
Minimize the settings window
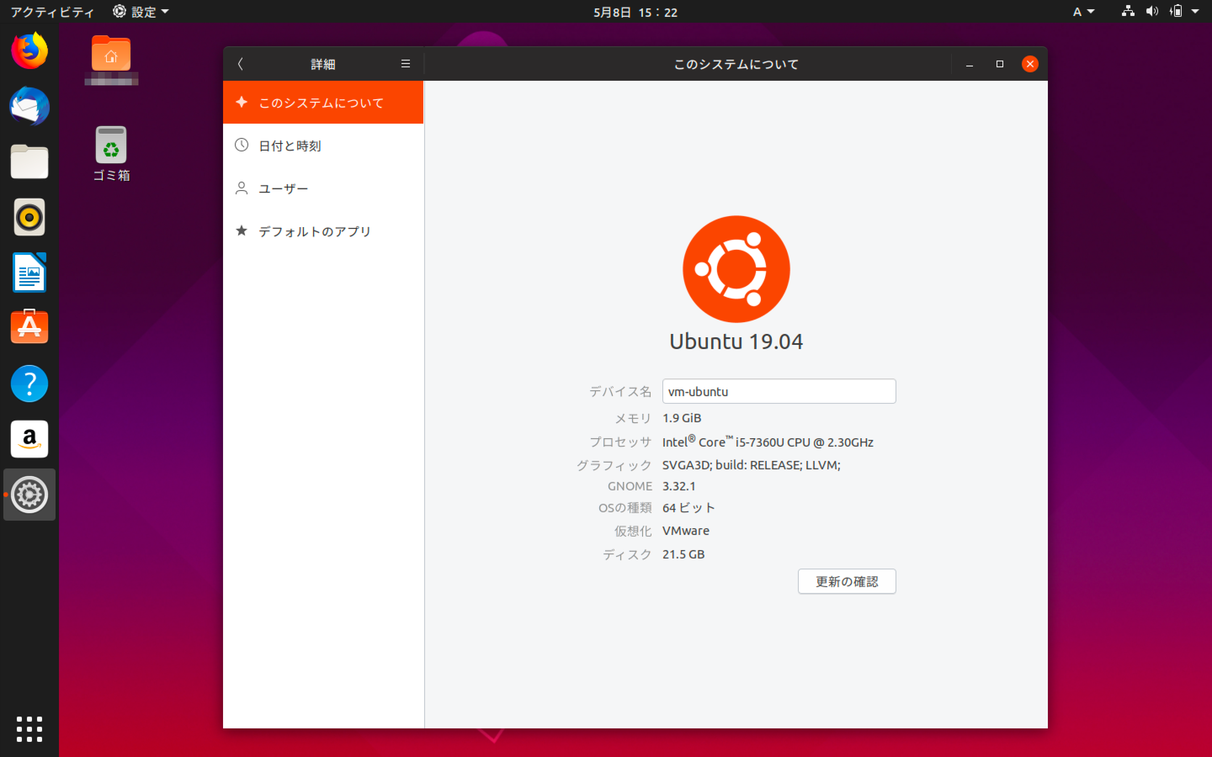click(x=970, y=64)
